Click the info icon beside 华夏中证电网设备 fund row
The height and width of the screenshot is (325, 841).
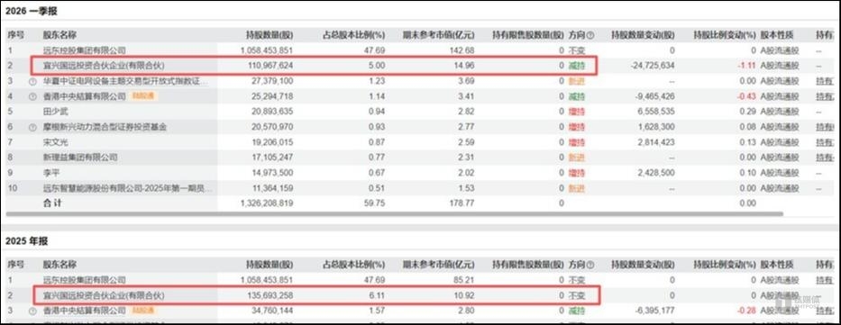[32, 81]
